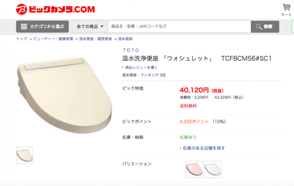Click the hamburger category menu icon
This screenshot has height=186, width=294.
(24, 26)
